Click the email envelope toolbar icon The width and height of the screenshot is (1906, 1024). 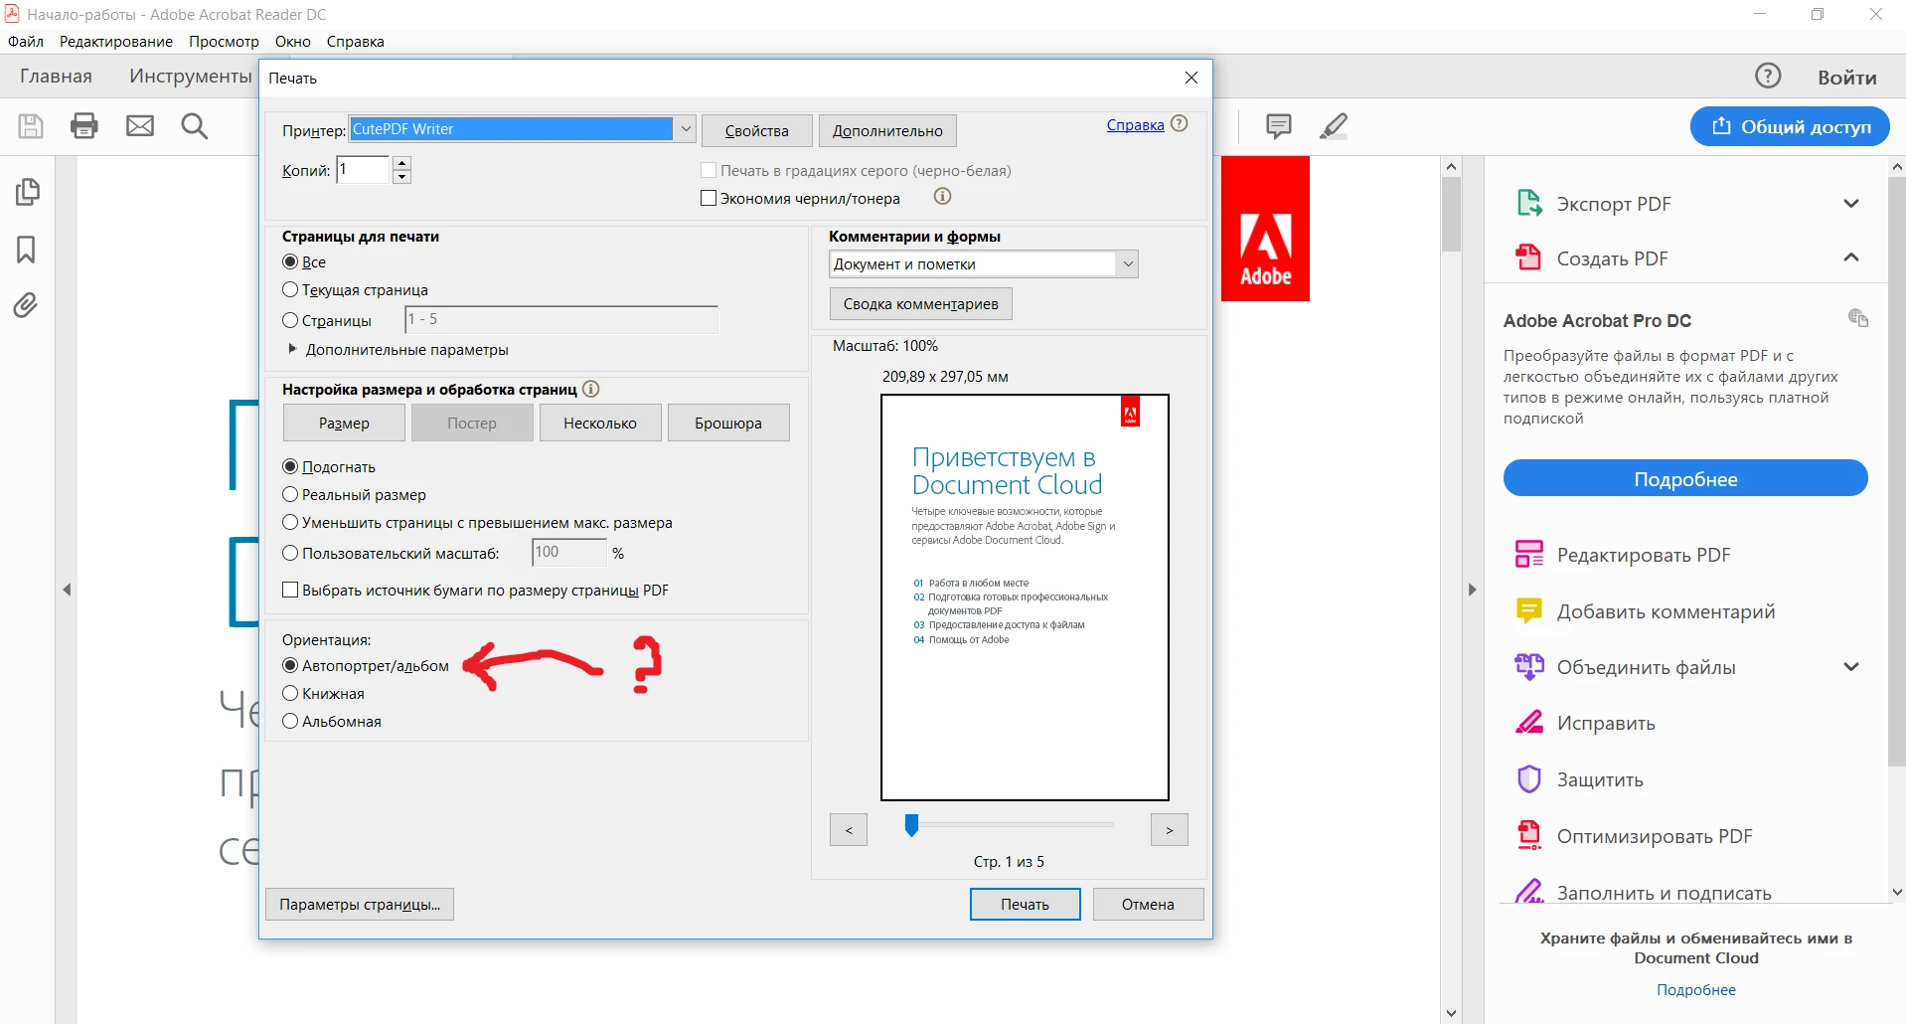pyautogui.click(x=140, y=126)
